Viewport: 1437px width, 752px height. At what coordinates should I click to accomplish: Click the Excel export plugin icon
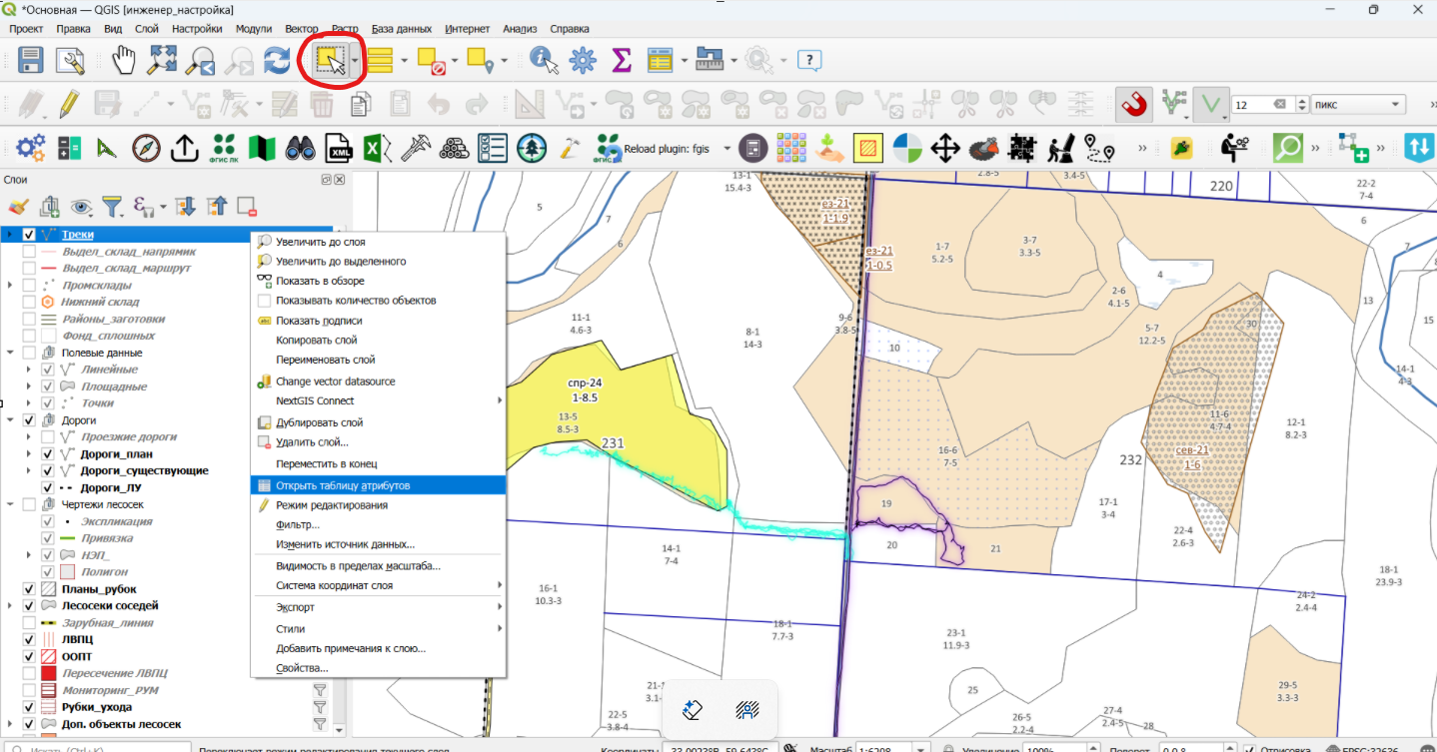pyautogui.click(x=376, y=149)
